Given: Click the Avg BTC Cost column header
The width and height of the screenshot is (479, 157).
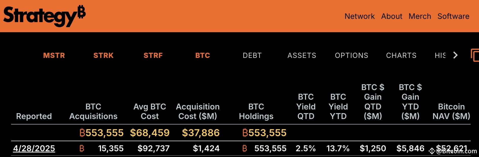Looking at the screenshot, I should [x=150, y=111].
